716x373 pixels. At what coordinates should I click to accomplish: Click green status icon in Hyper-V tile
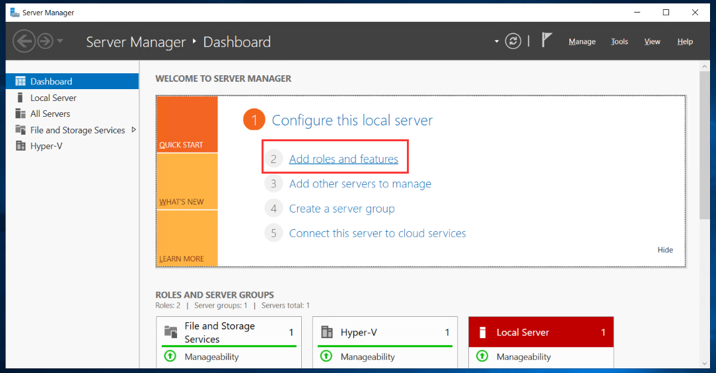coord(326,356)
